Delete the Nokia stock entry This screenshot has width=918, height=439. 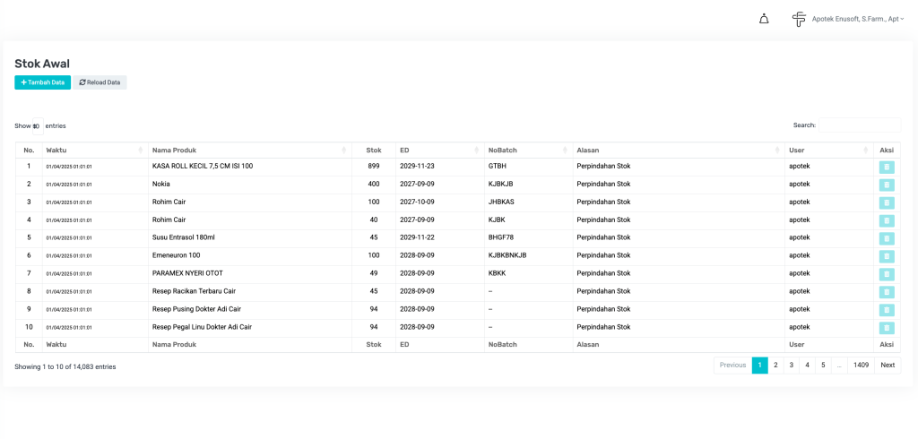(x=886, y=185)
